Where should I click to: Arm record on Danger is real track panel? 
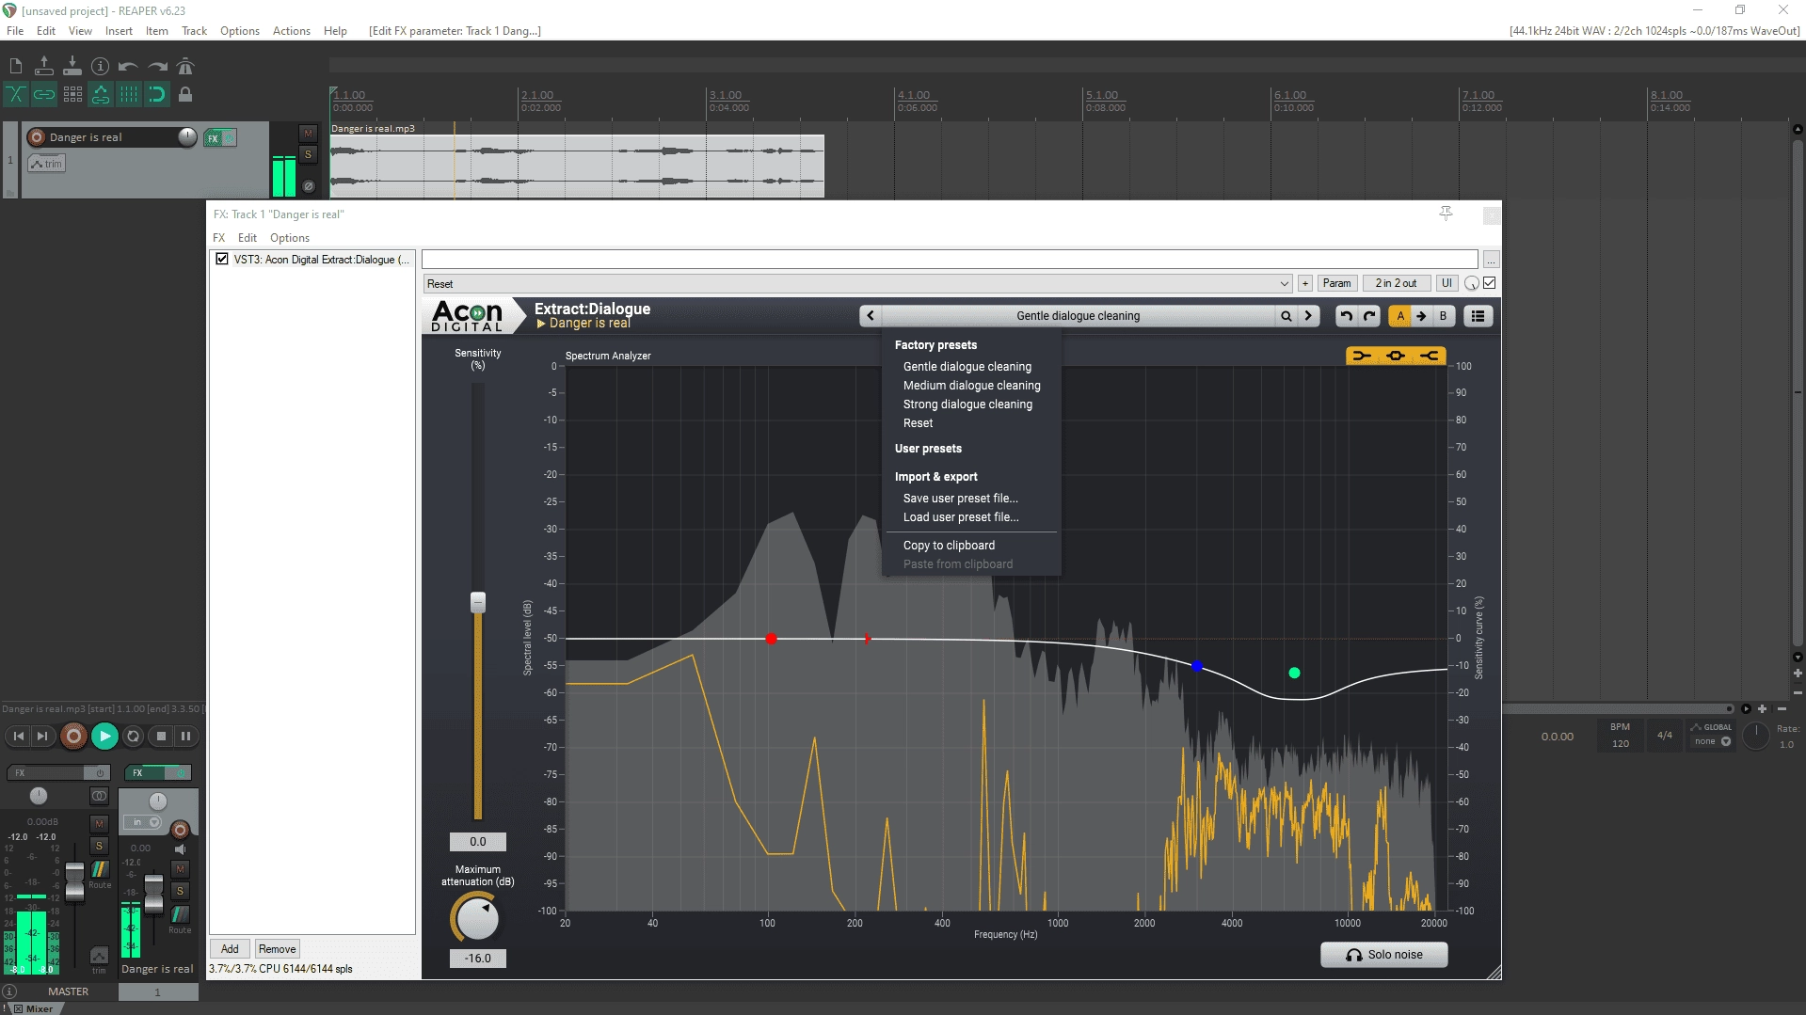pyautogui.click(x=37, y=137)
